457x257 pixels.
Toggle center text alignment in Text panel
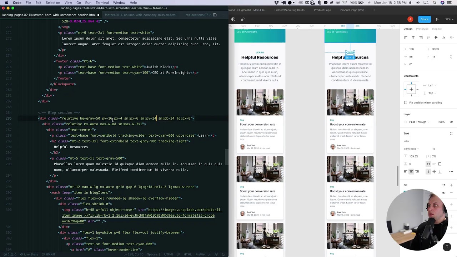pyautogui.click(x=411, y=171)
